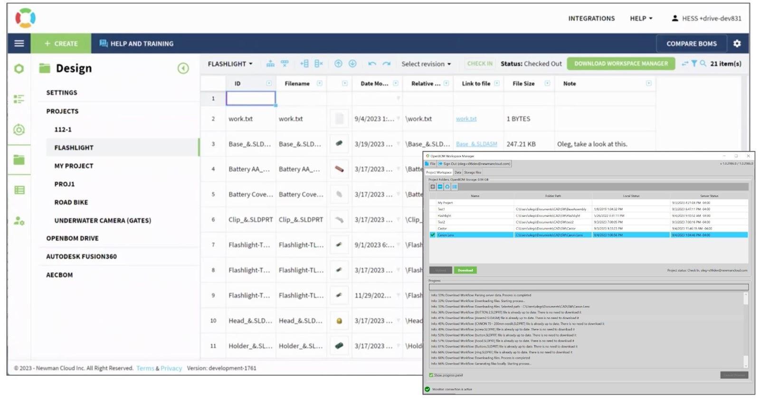760x401 pixels.
Task: Click the COMPARE BOMS button
Action: [691, 44]
